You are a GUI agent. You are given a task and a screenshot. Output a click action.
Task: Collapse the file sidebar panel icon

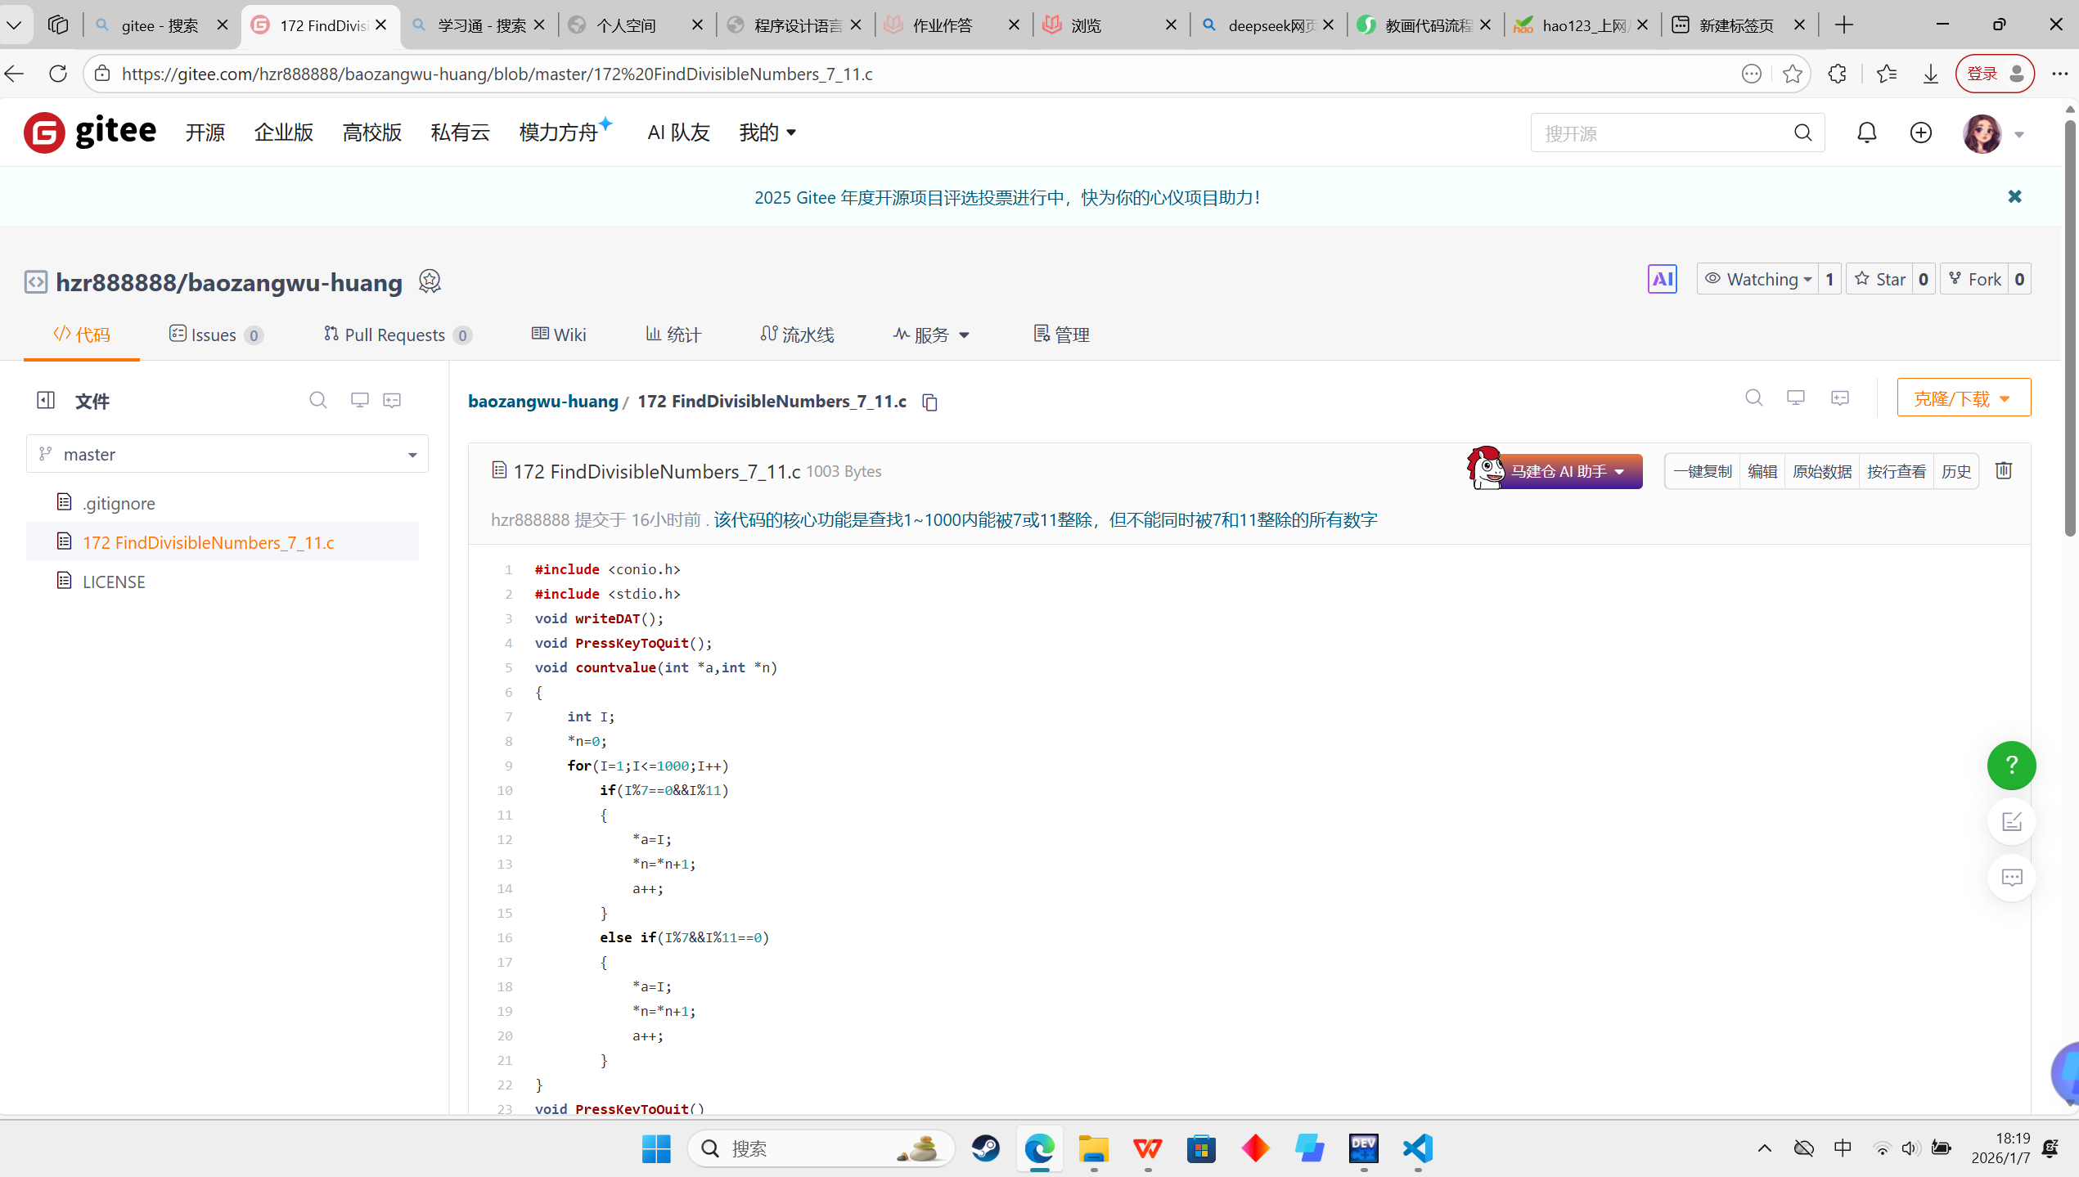(x=46, y=400)
